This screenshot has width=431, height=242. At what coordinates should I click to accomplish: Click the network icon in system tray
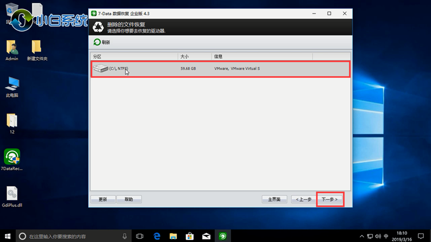pyautogui.click(x=370, y=236)
